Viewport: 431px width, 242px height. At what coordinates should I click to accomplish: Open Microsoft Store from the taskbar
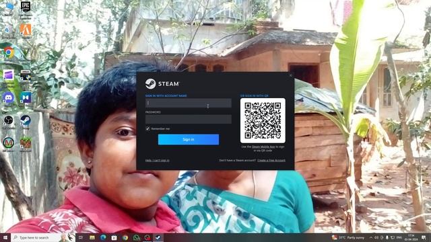pos(114,237)
